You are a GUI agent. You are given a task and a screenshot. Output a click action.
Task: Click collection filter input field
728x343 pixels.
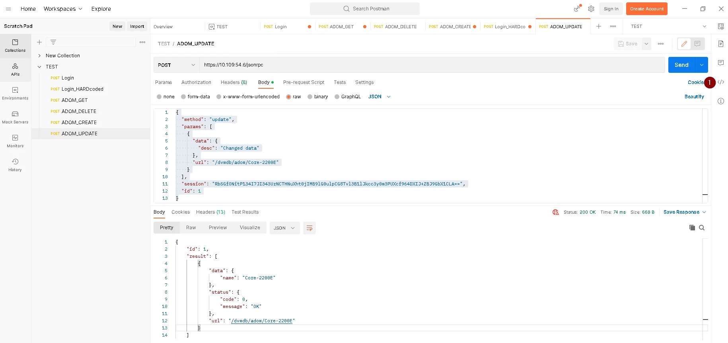[x=91, y=42]
